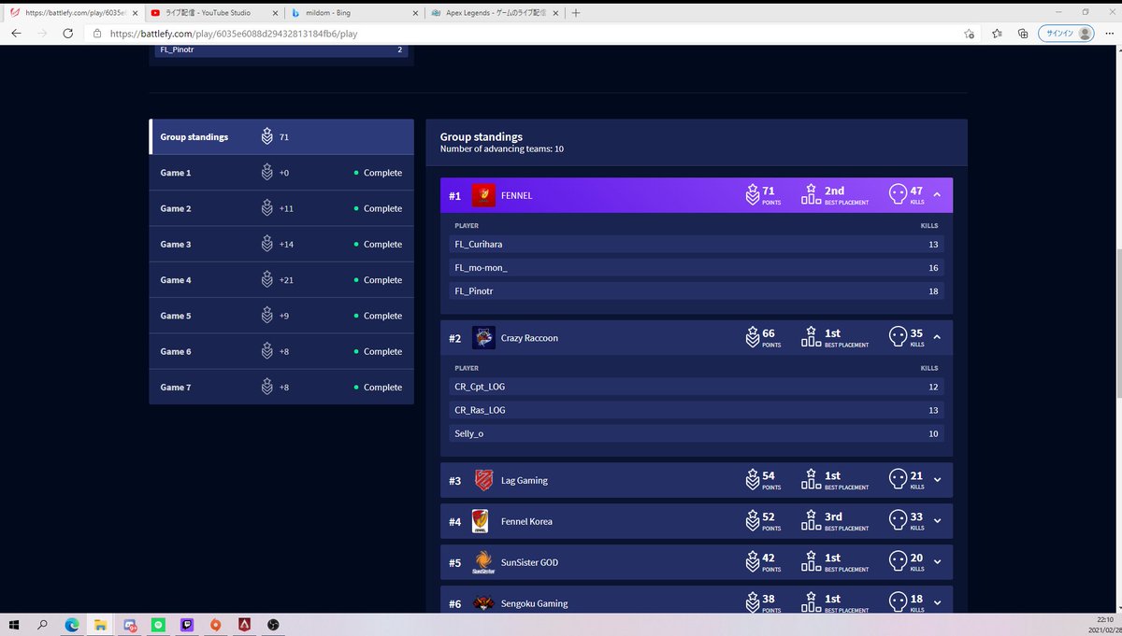The image size is (1122, 636).
Task: Click the Sengoku Gaming team logo
Action: (x=483, y=603)
